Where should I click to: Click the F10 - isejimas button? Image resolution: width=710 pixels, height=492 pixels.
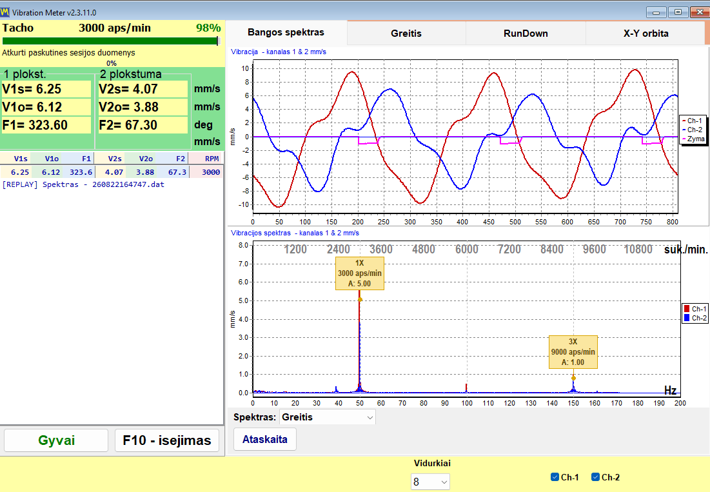(x=167, y=440)
